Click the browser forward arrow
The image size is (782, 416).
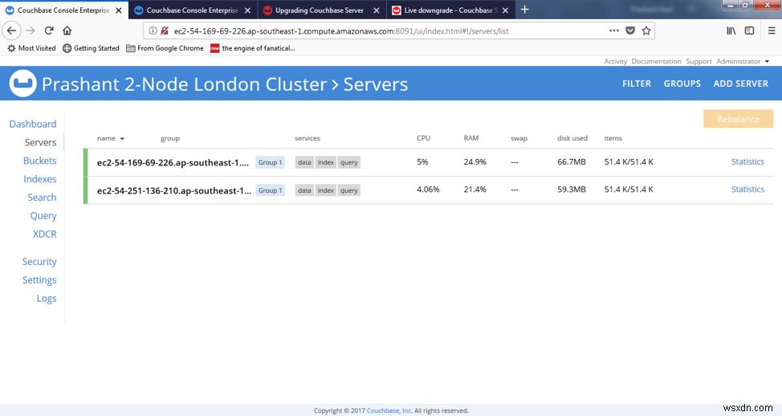click(31, 31)
